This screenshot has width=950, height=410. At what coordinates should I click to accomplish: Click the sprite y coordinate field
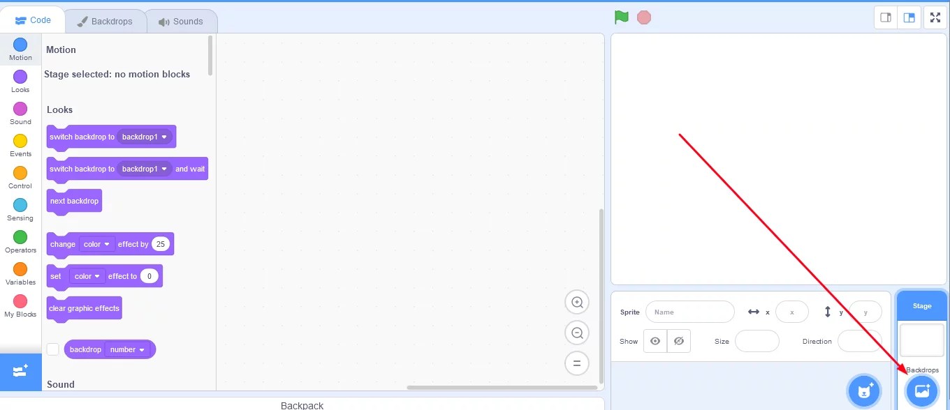(865, 312)
